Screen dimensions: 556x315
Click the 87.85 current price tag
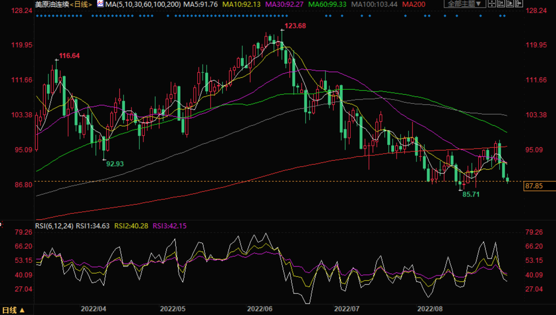[534, 186]
